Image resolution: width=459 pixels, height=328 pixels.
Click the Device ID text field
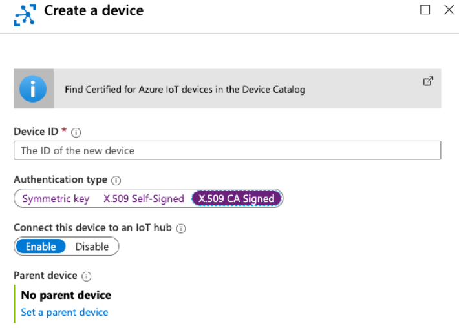coord(227,150)
